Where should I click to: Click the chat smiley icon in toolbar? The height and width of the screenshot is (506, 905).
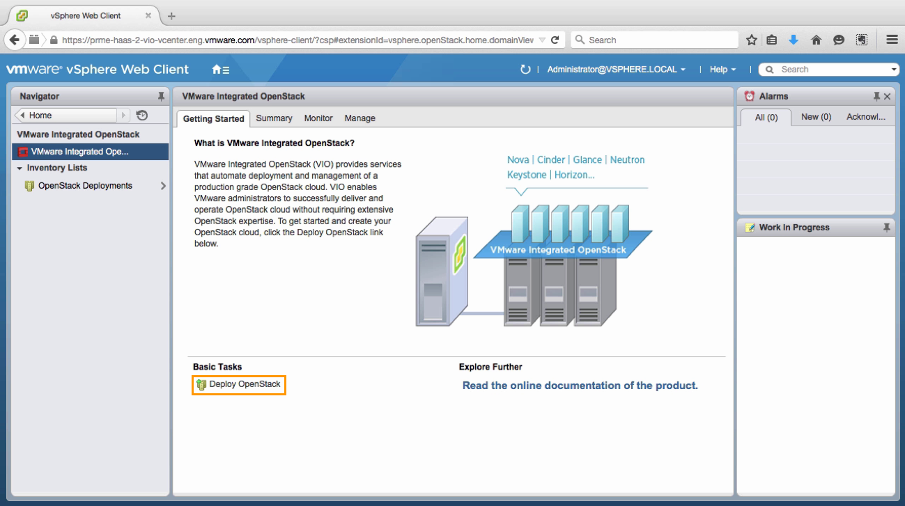point(839,40)
